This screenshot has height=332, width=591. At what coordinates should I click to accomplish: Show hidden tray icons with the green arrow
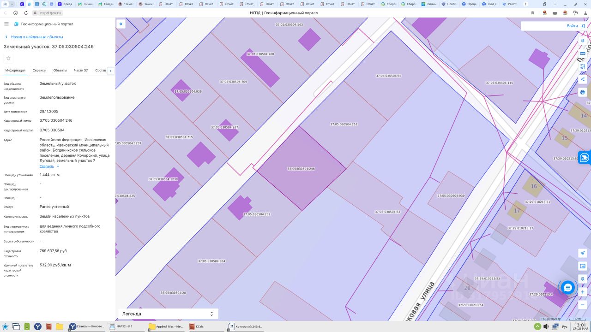click(537, 326)
